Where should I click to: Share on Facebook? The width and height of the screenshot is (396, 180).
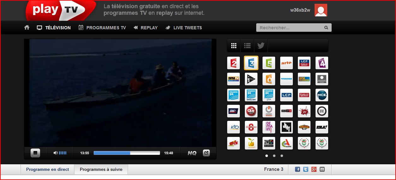click(298, 169)
